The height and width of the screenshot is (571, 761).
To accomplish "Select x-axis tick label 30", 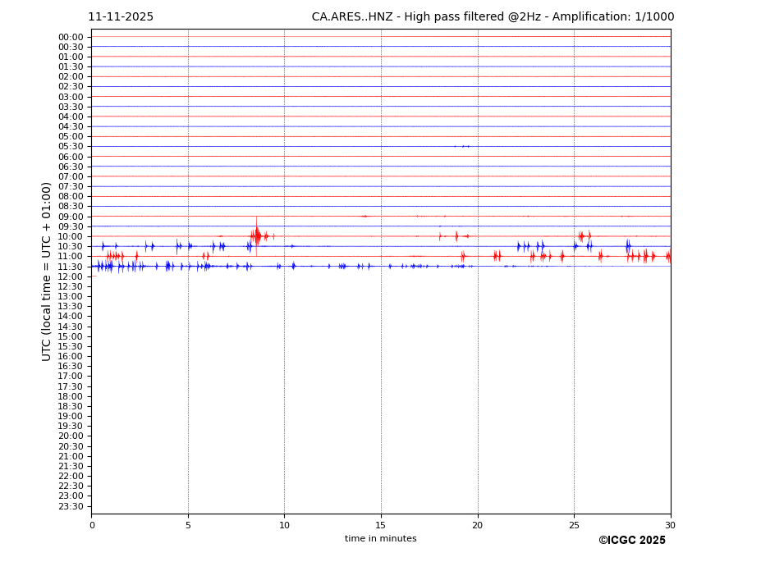I will point(670,525).
